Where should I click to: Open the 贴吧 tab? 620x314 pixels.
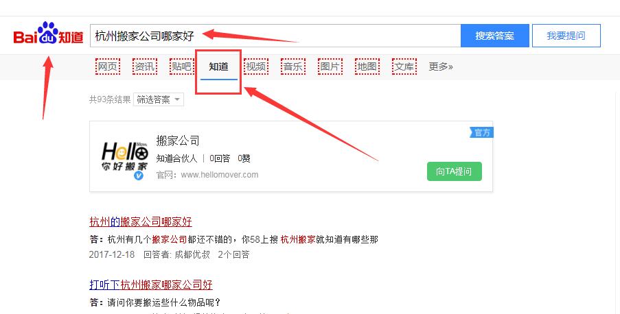point(181,67)
